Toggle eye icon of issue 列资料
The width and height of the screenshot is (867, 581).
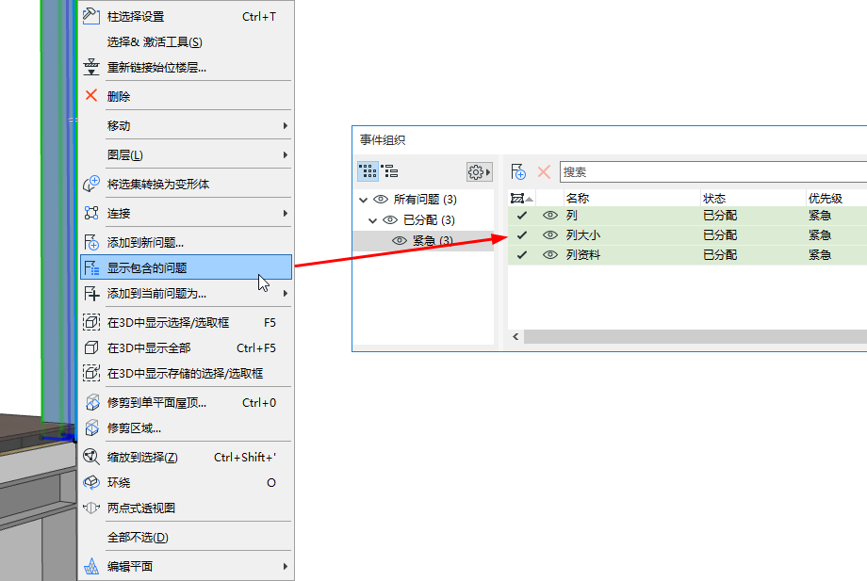[x=550, y=254]
